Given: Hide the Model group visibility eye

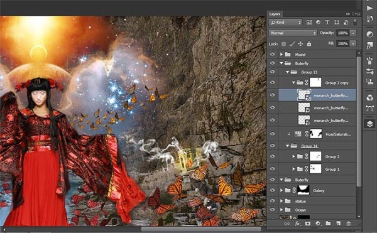Looking at the screenshot, I should coord(272,54).
